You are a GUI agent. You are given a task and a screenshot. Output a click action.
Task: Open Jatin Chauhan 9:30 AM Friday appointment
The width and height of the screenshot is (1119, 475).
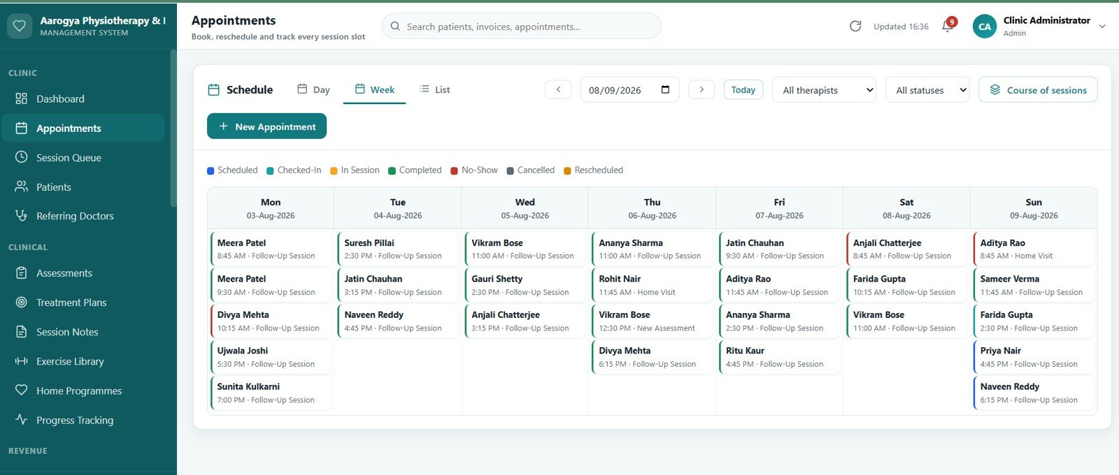(x=780, y=249)
